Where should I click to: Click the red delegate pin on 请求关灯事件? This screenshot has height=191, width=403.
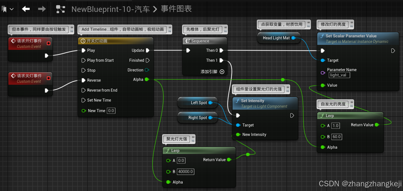(49, 78)
